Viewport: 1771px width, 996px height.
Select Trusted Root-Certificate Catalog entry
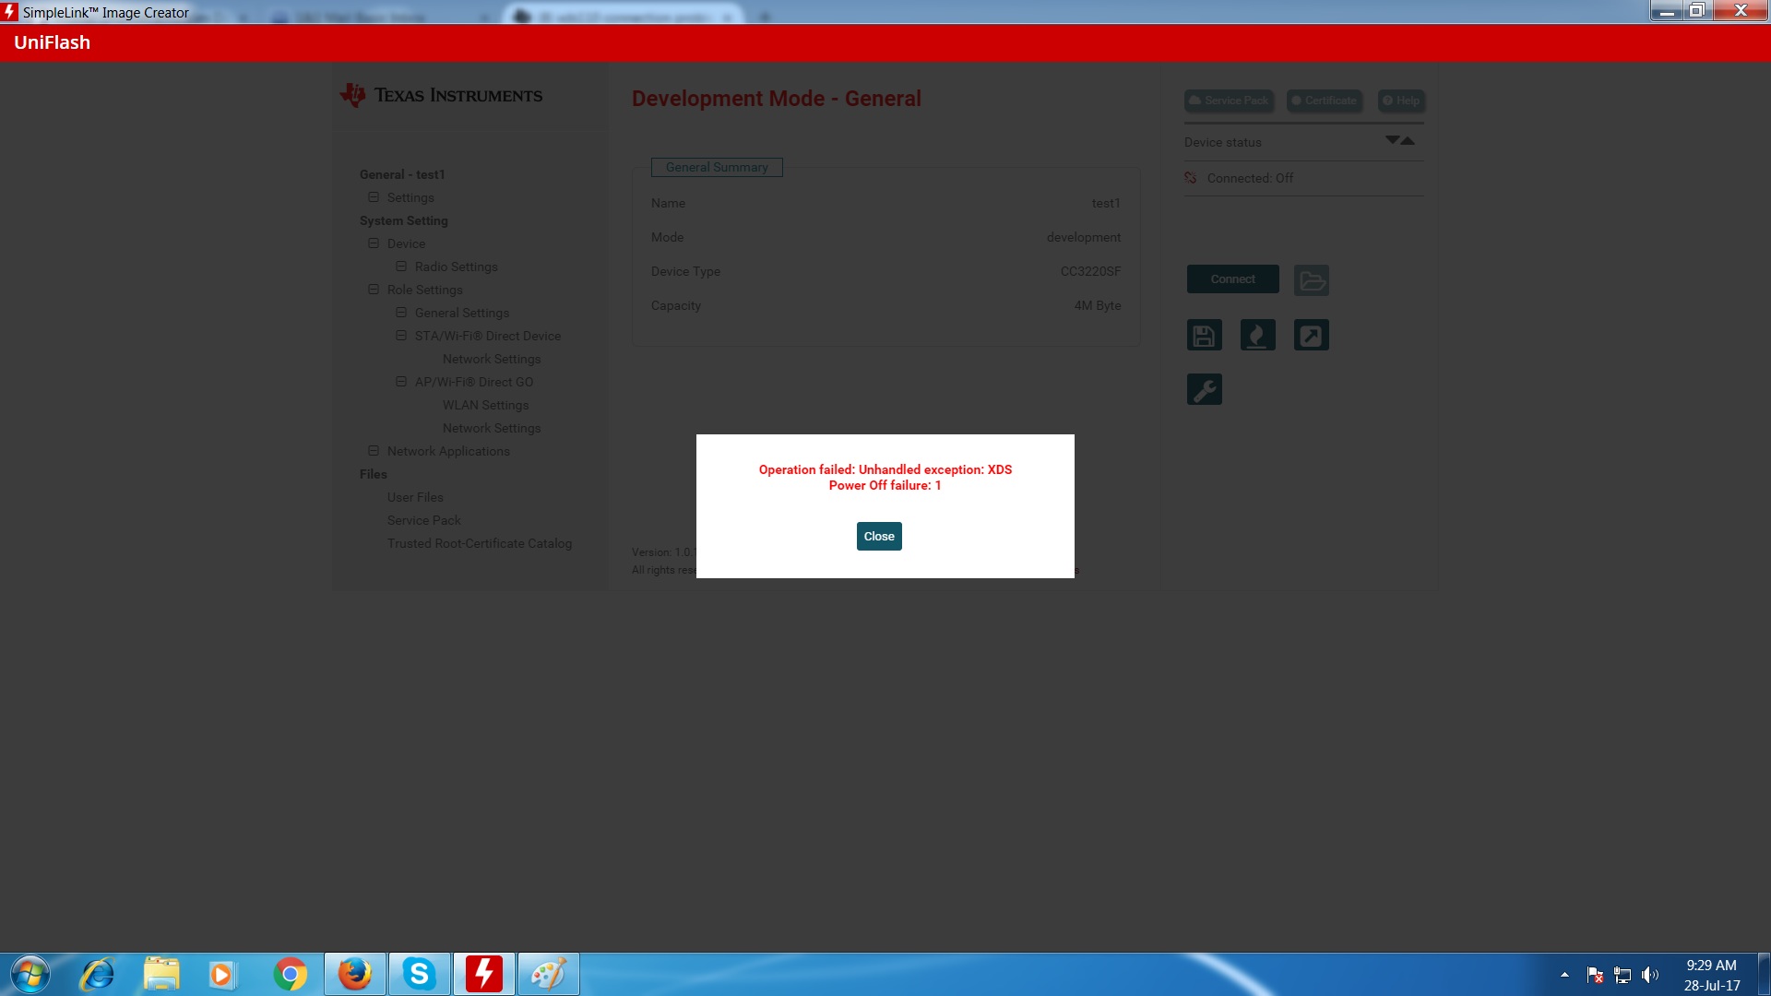click(479, 543)
